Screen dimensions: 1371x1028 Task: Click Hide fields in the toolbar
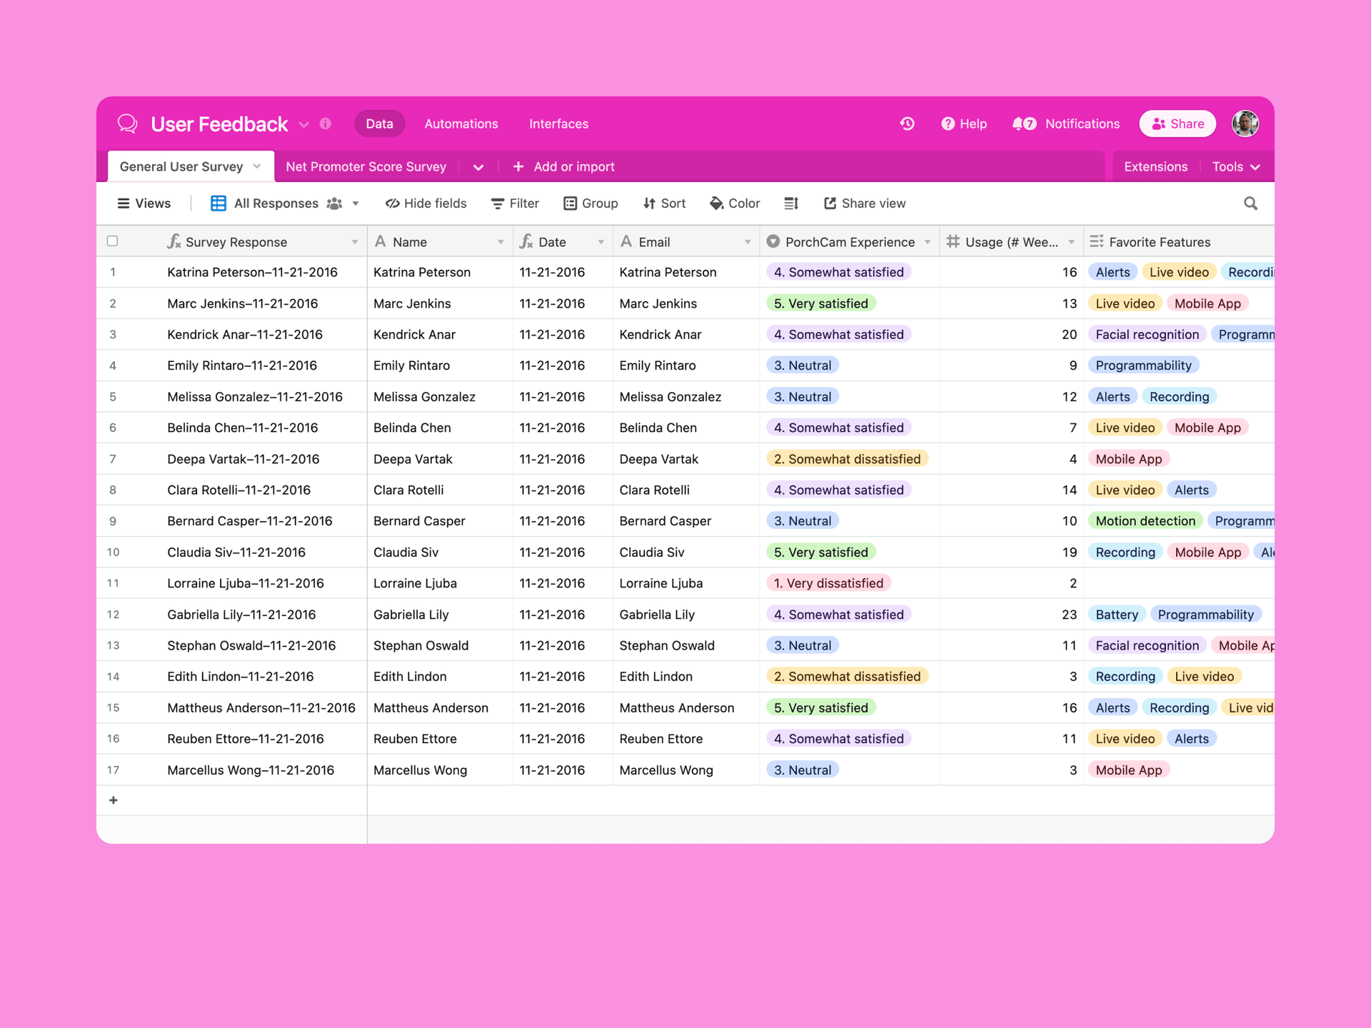coord(426,203)
